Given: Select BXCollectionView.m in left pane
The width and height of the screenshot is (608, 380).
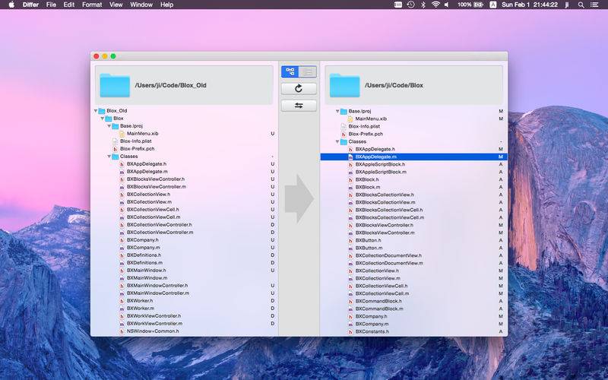Looking at the screenshot, I should coord(149,202).
